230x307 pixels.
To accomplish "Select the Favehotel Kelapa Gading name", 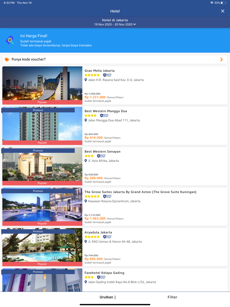I will point(104,273).
